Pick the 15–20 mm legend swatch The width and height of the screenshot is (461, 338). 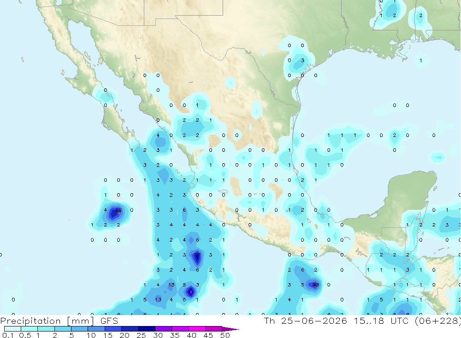coord(113,329)
